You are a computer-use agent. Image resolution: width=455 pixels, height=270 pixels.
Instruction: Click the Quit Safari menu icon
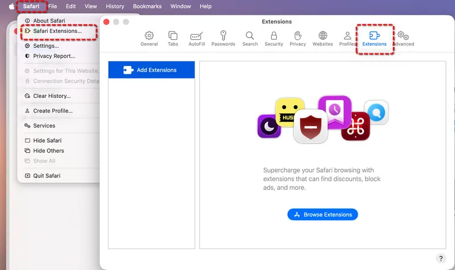click(x=27, y=176)
